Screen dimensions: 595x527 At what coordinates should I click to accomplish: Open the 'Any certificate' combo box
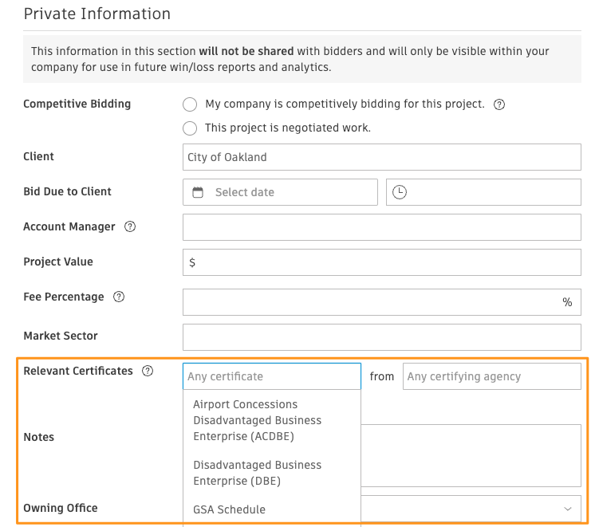click(271, 376)
